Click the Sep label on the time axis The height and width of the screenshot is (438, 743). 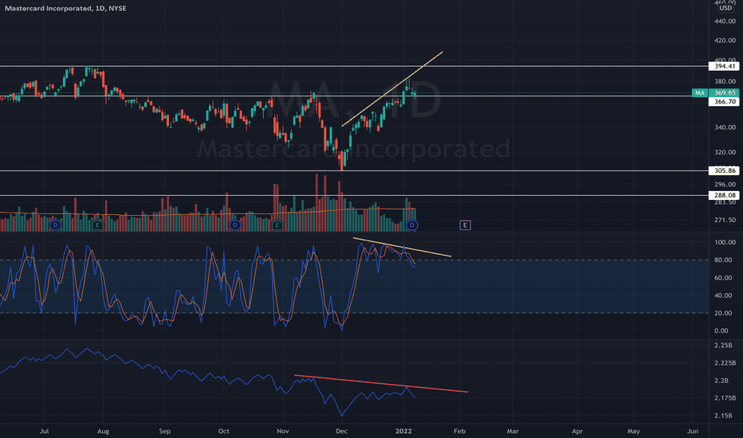(x=164, y=431)
